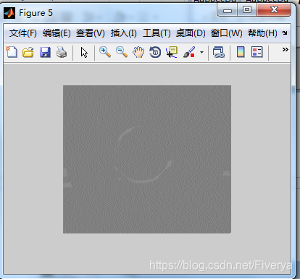This screenshot has width=300, height=279.
Task: Select the Brush data tool
Action: [189, 52]
